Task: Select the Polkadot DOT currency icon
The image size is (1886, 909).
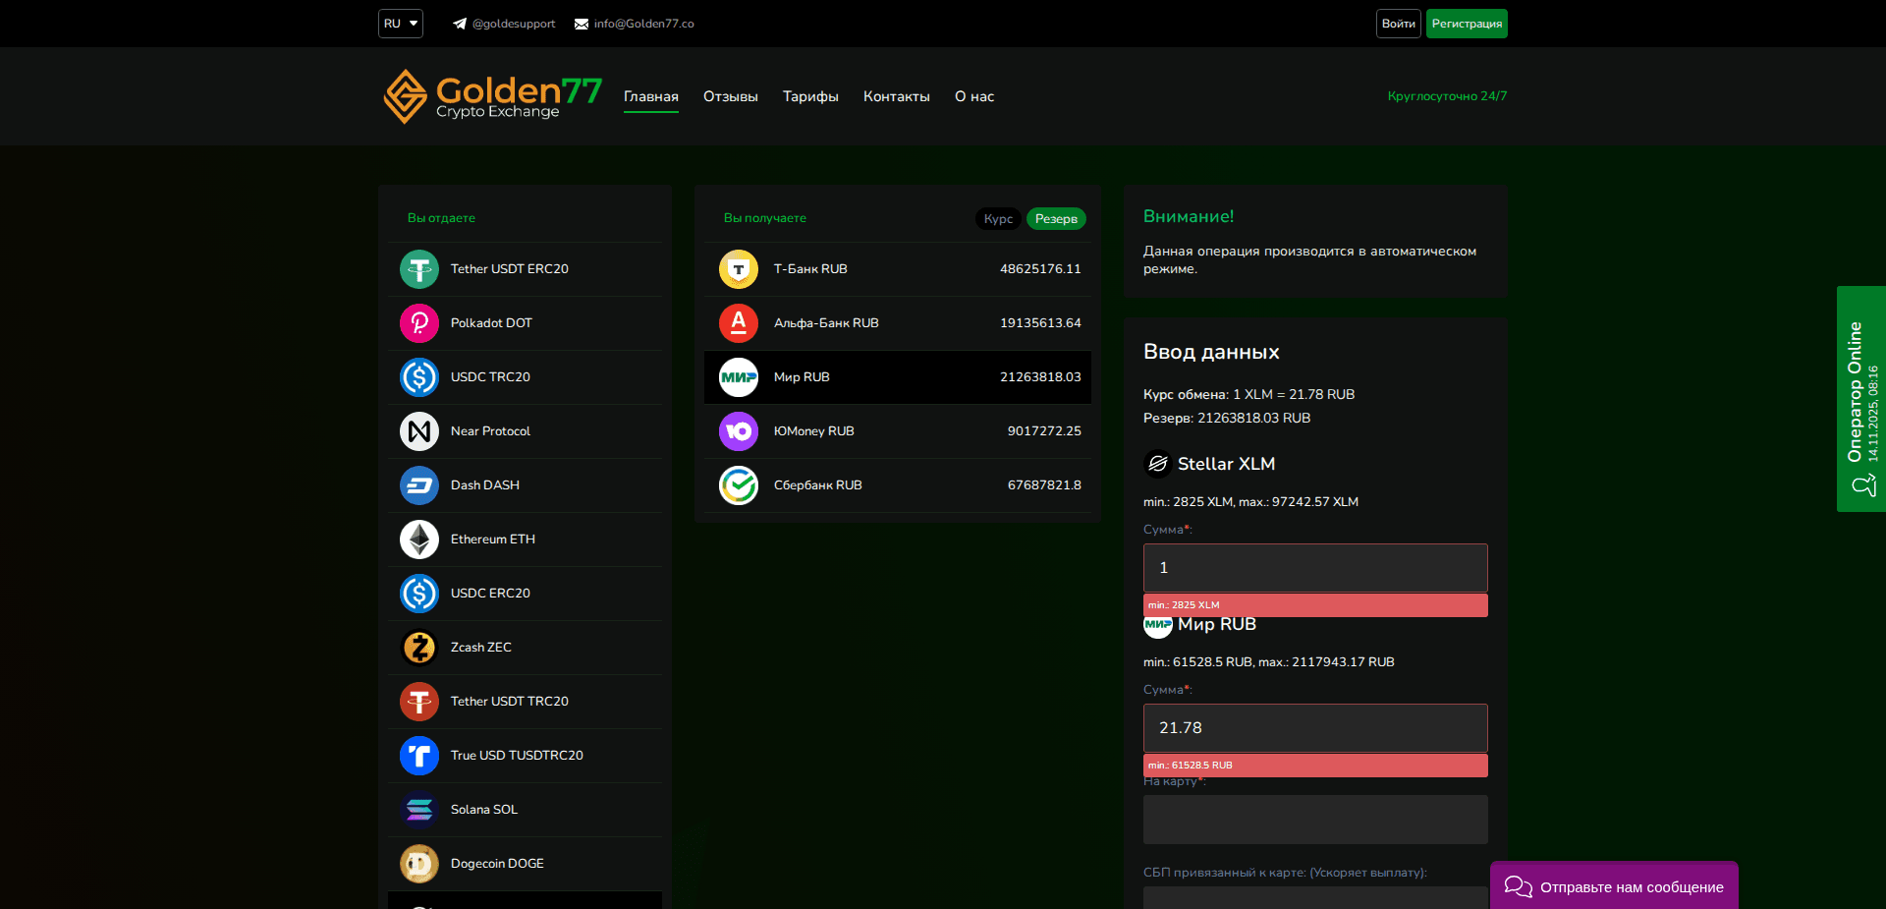Action: coord(419,322)
